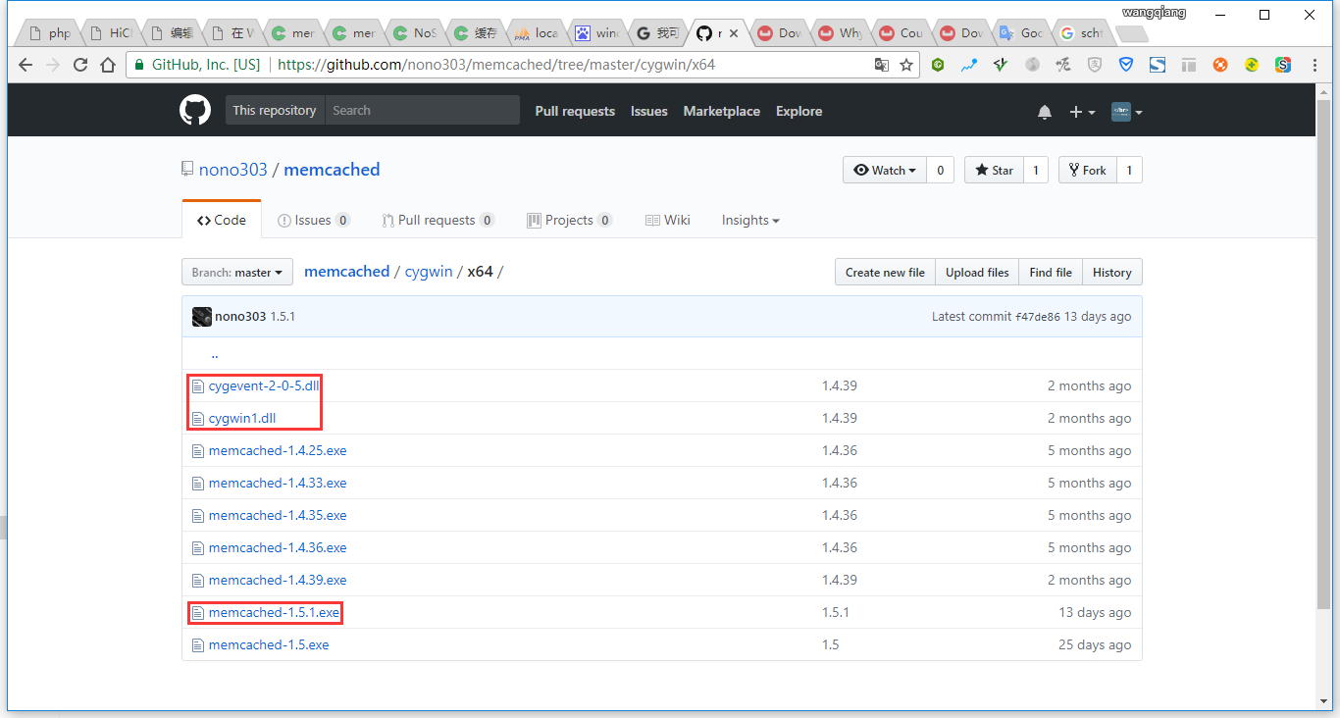Open the memcached-1.4.39.exe file link
Viewport: 1340px width, 718px height.
(x=278, y=581)
